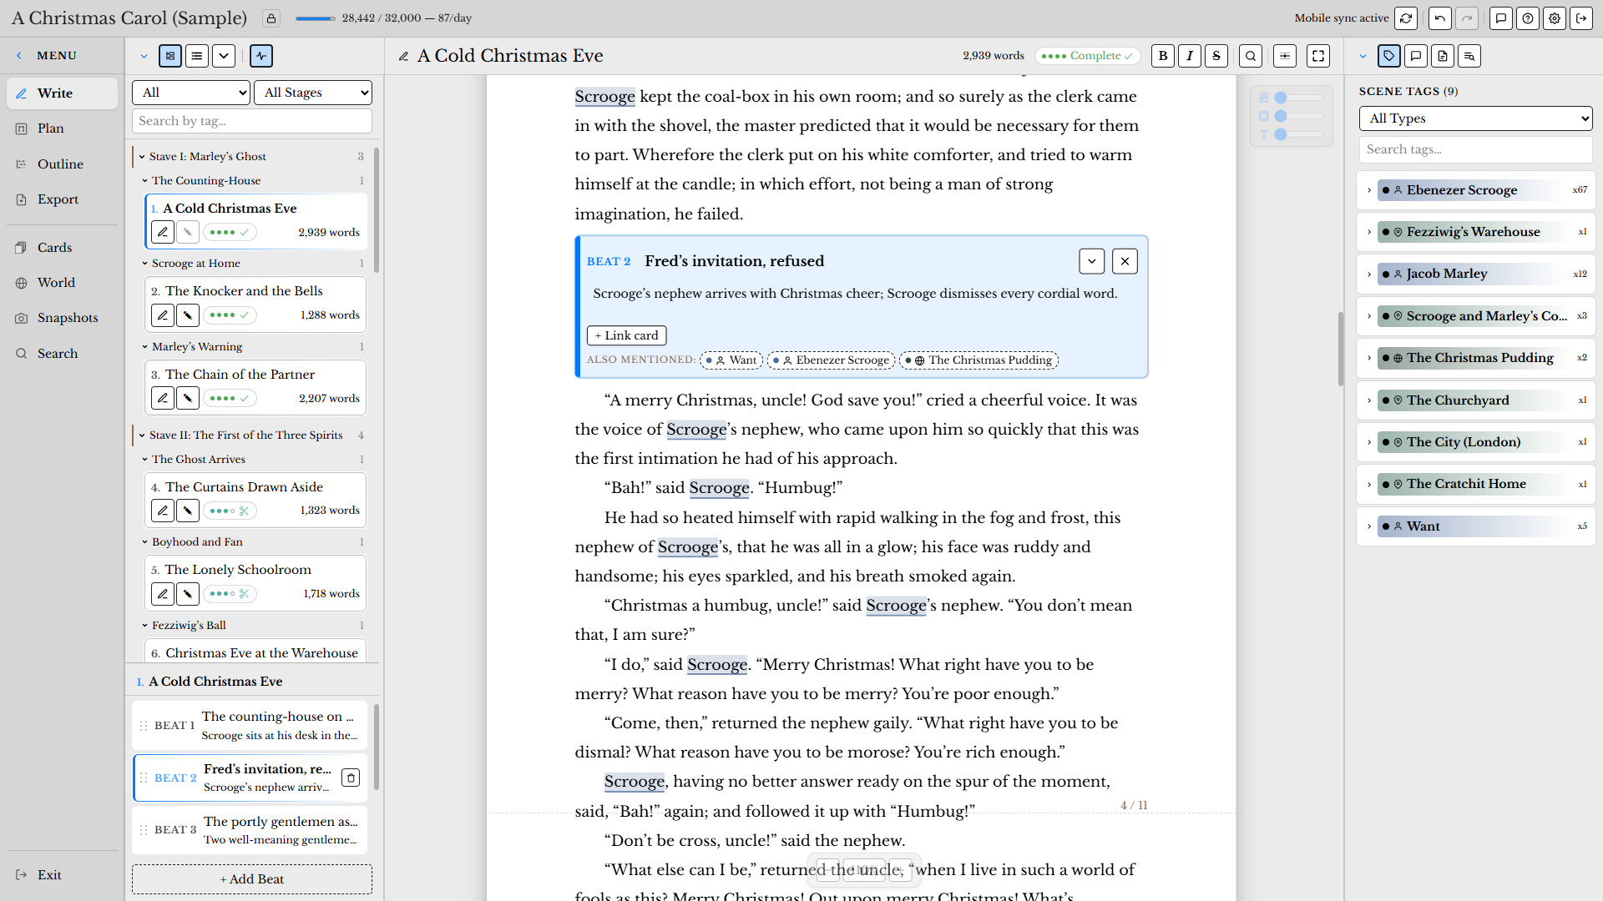
Task: Open the World section
Action: [62, 283]
